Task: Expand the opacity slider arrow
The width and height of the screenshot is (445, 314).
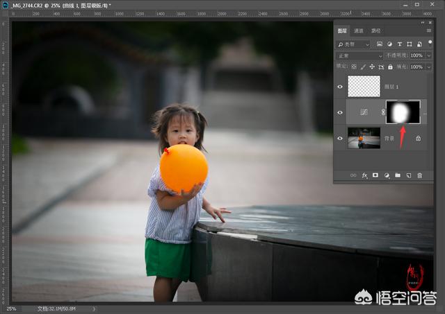Action: [x=429, y=55]
